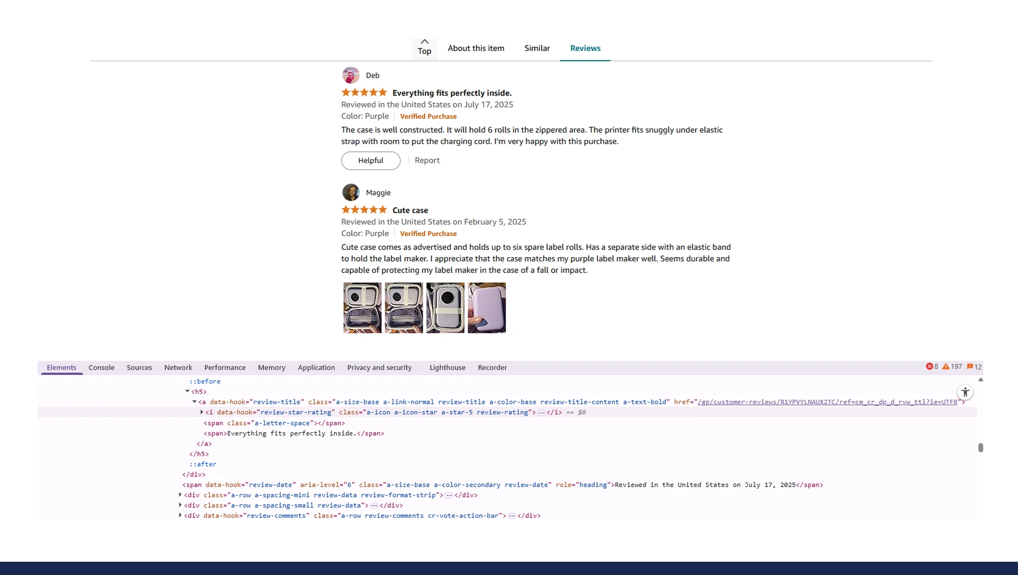Image resolution: width=1018 pixels, height=575 pixels.
Task: Click Maggie's profile avatar
Action: pos(350,192)
